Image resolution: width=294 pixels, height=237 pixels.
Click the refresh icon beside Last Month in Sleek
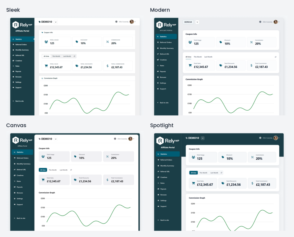[74, 56]
